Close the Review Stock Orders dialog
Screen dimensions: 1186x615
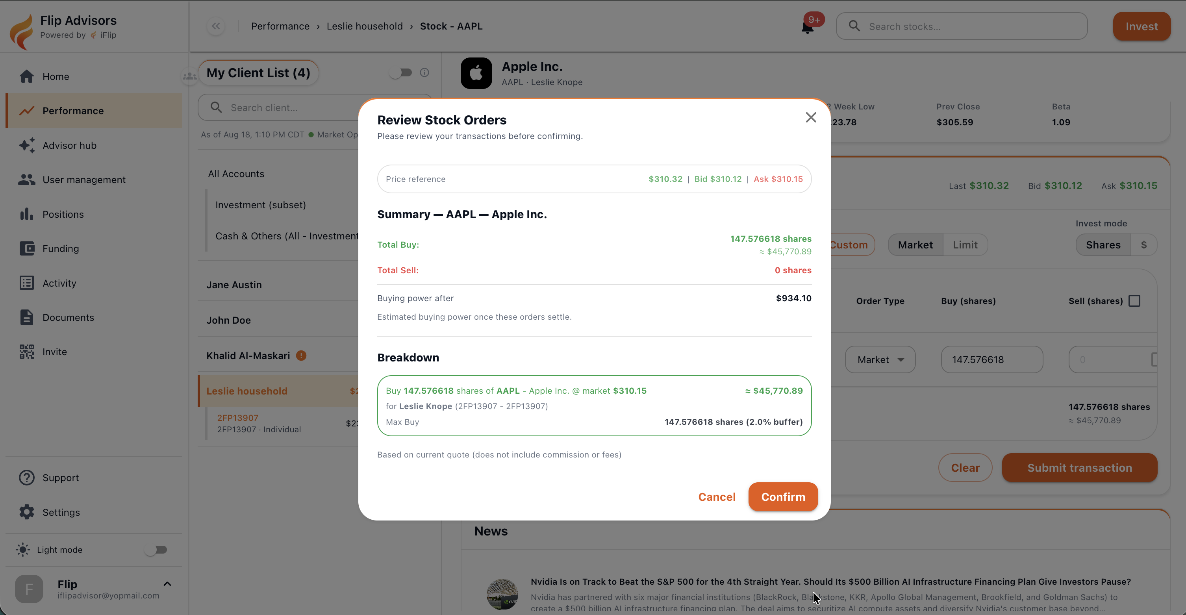click(x=811, y=117)
